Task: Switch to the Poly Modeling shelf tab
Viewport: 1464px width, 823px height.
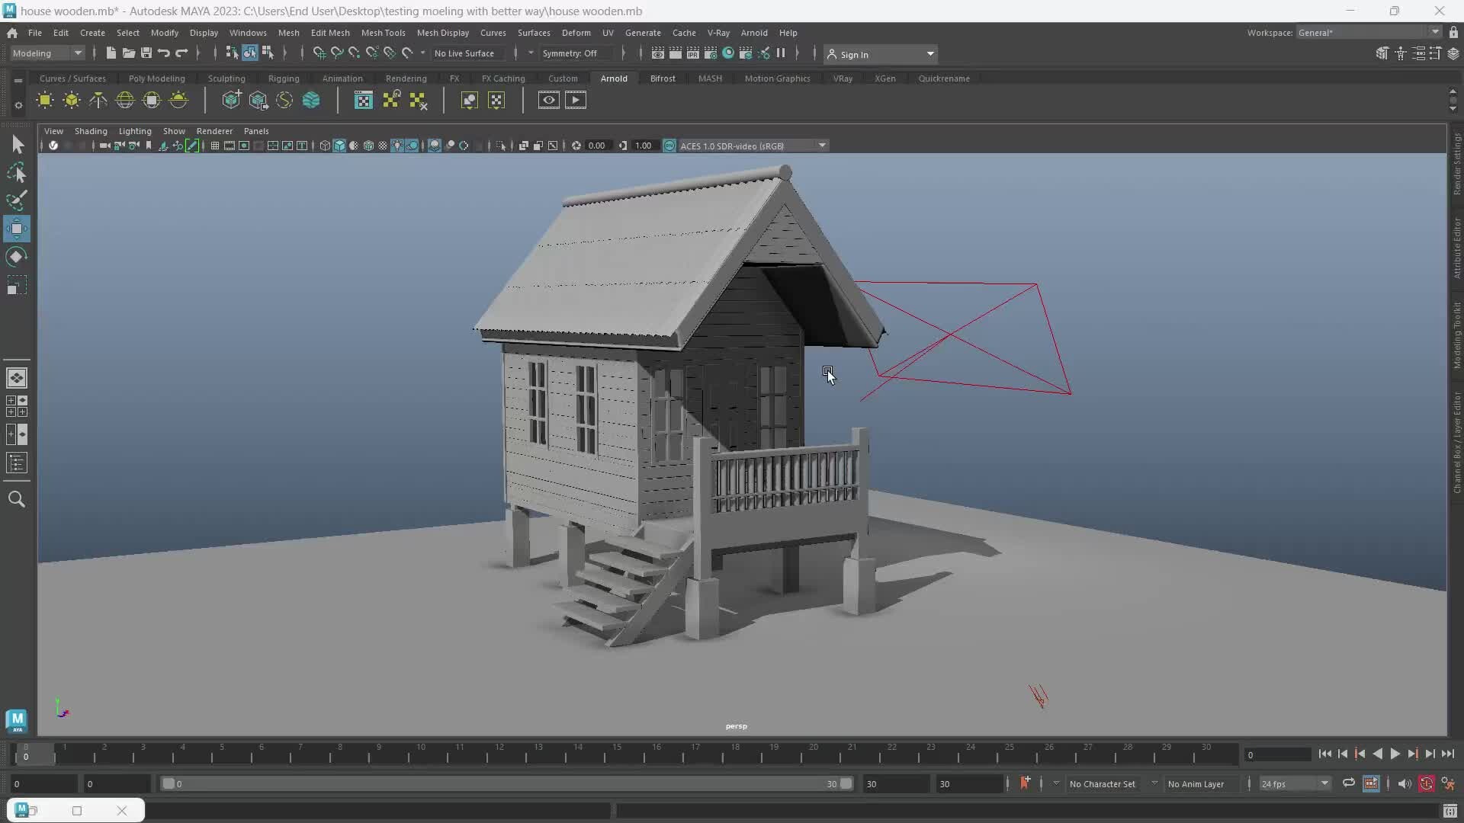Action: point(157,78)
